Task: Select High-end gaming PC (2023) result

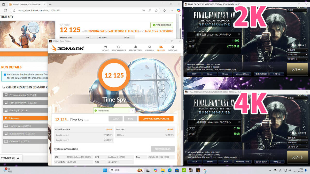Action: point(25,103)
